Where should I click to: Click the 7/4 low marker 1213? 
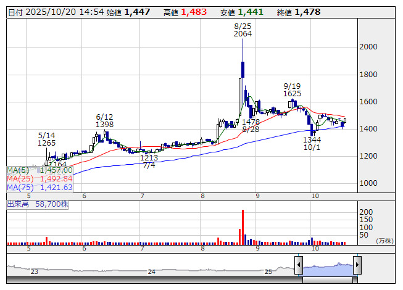coord(149,158)
